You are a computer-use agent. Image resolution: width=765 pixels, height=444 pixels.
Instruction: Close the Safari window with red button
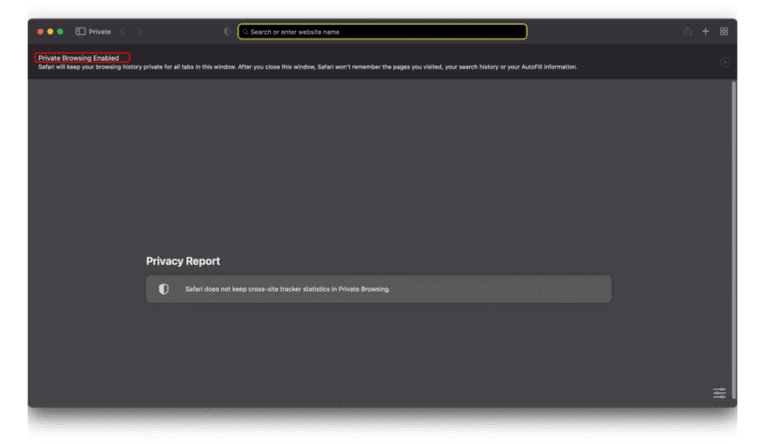41,32
